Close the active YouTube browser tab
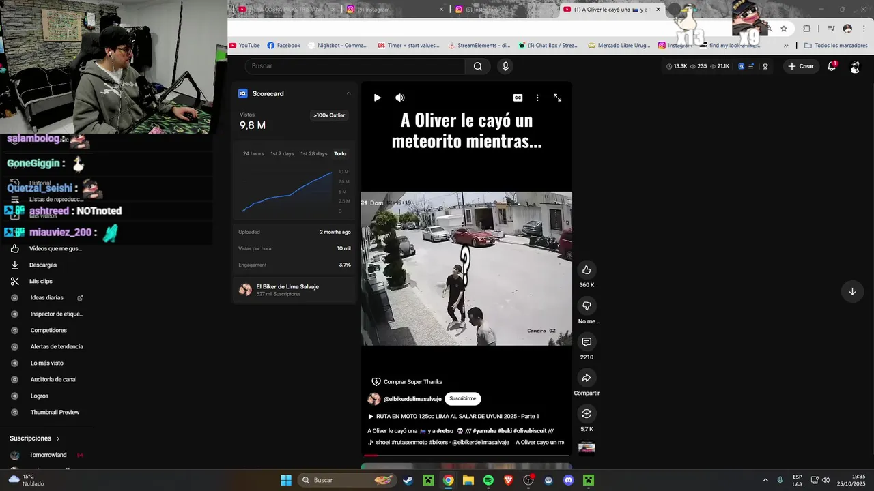Image resolution: width=874 pixels, height=491 pixels. (x=658, y=10)
